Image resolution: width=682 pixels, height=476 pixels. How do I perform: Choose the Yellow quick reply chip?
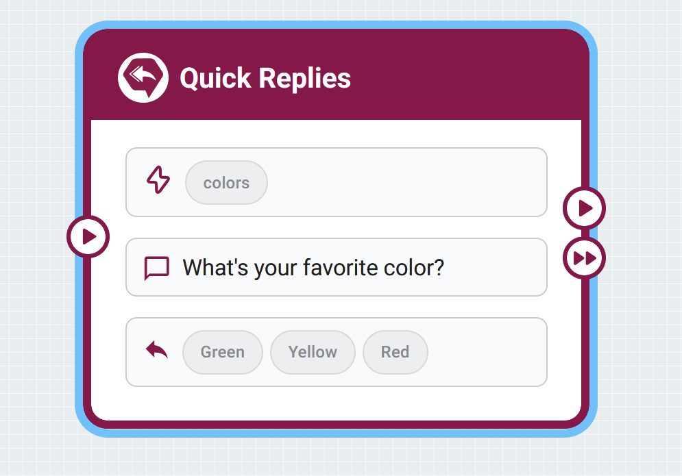(313, 352)
